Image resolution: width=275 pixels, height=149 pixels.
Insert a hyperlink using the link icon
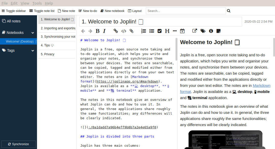pyautogui.click(x=116, y=31)
